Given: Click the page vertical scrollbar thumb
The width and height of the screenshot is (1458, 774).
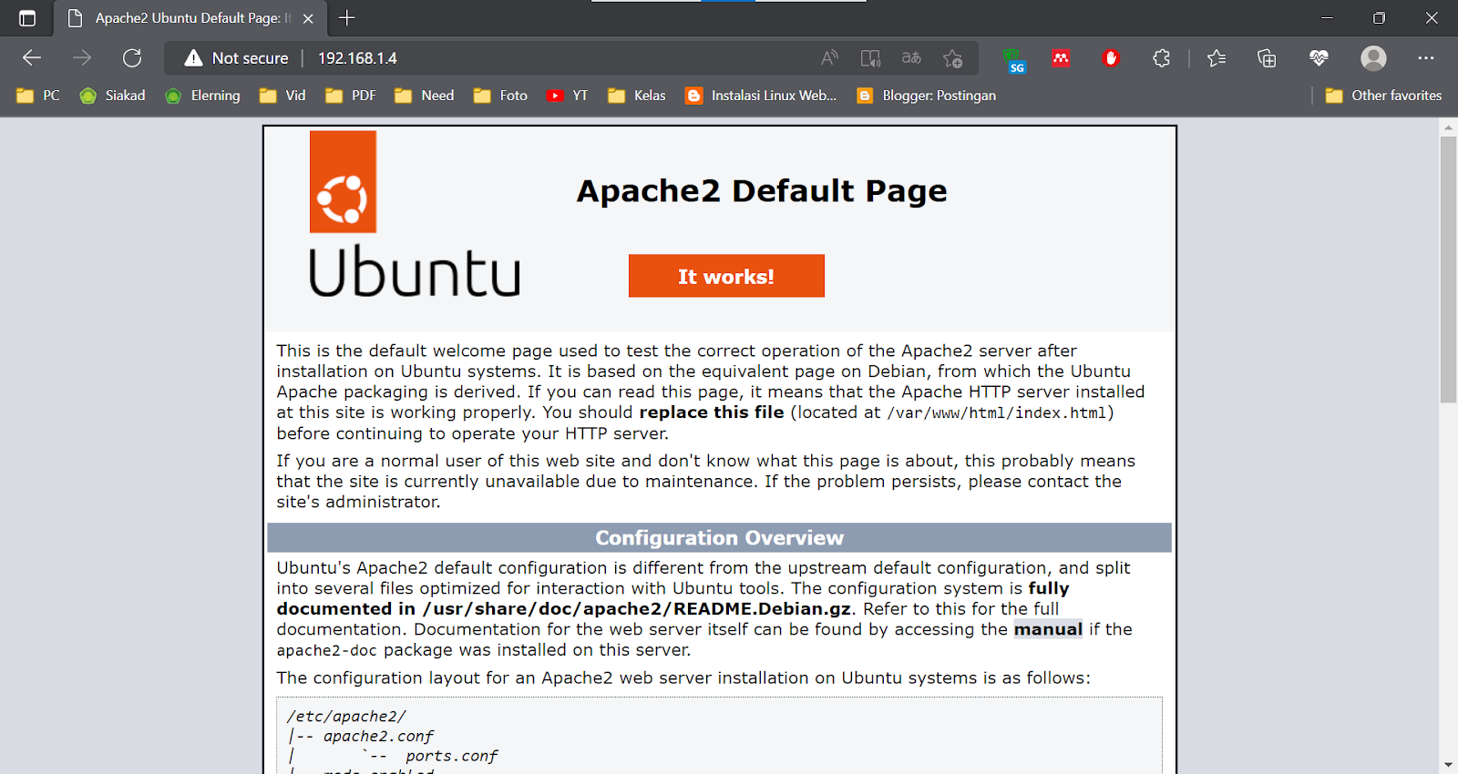Looking at the screenshot, I should click(x=1448, y=269).
